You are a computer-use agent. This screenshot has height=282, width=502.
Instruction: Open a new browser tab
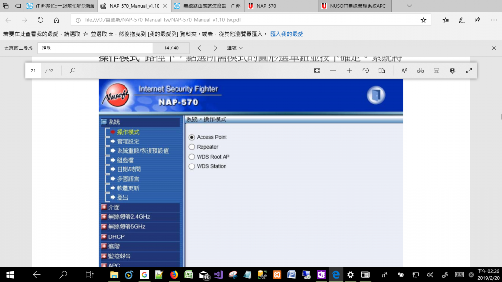click(x=398, y=6)
